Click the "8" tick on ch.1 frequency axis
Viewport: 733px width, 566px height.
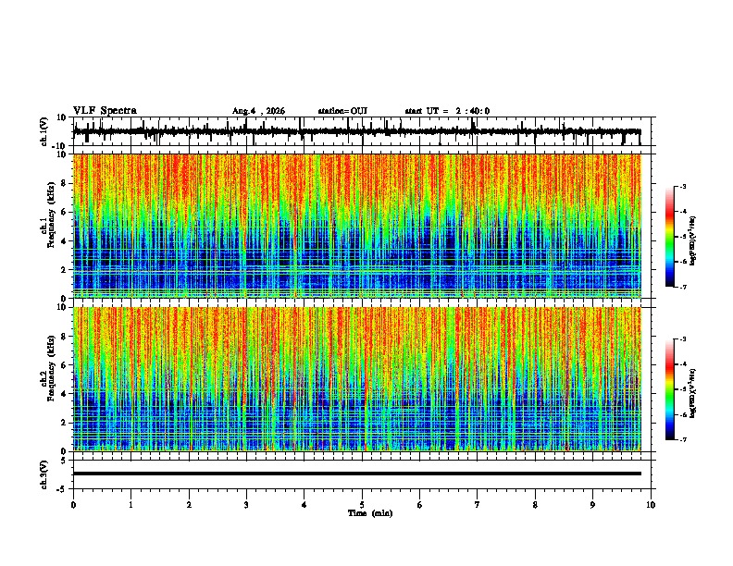(64, 183)
